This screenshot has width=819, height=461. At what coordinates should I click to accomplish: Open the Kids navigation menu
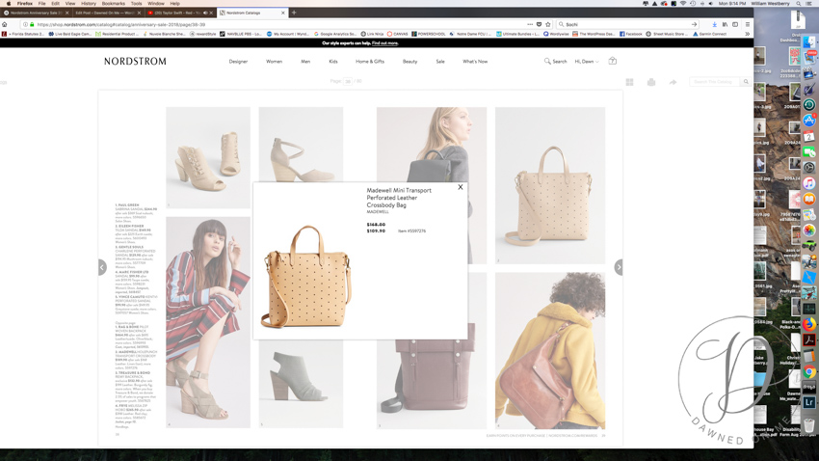click(x=333, y=61)
